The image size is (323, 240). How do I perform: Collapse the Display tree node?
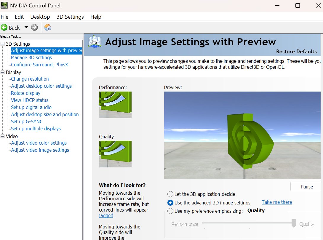pos(3,72)
